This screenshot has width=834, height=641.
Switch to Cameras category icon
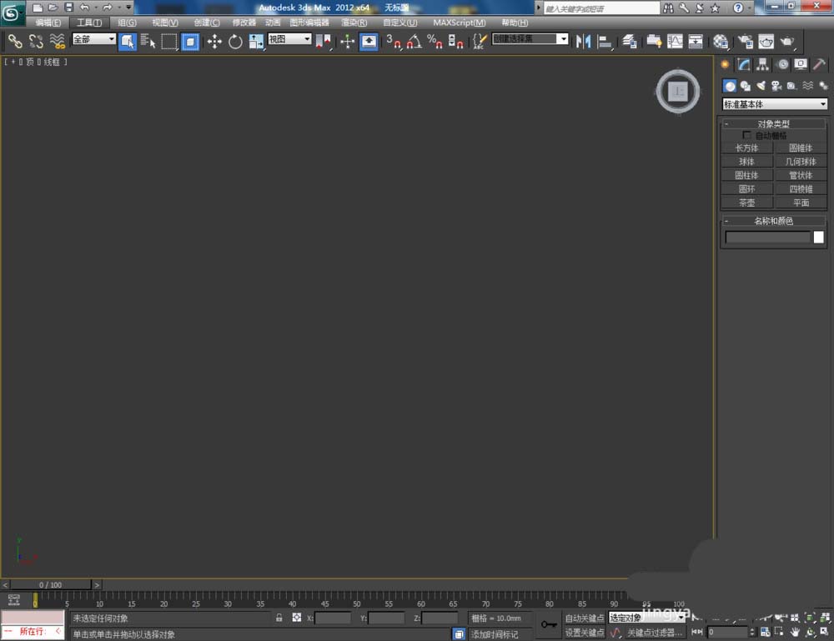tap(776, 85)
